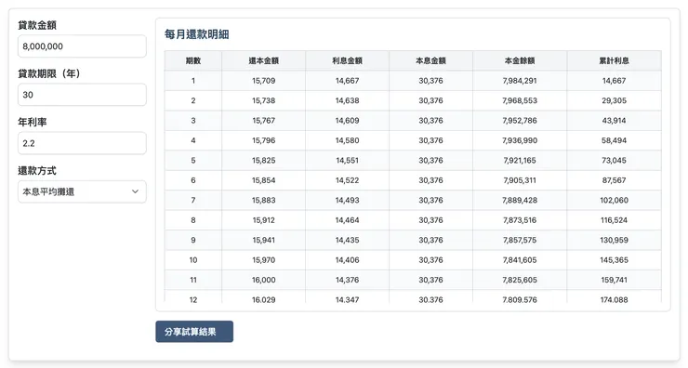Click cumulative interest 130,959
The image size is (688, 368).
pos(614,240)
